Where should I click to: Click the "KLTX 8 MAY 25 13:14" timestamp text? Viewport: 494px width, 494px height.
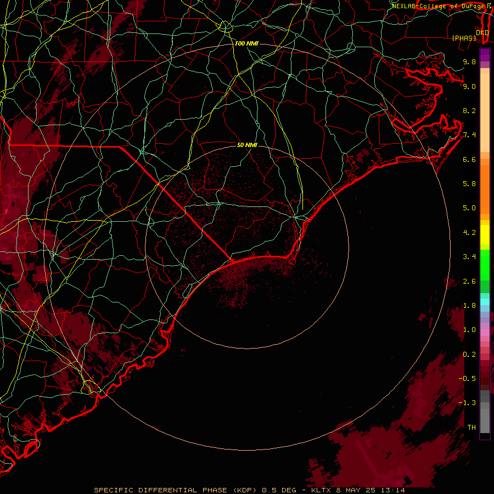click(x=358, y=490)
